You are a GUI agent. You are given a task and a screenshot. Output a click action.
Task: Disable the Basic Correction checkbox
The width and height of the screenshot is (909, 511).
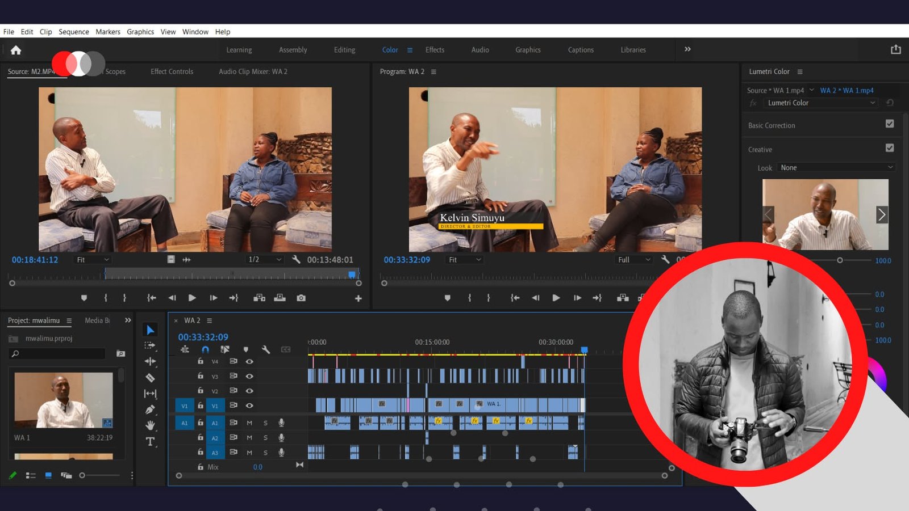tap(889, 124)
